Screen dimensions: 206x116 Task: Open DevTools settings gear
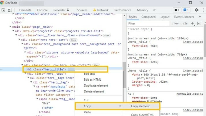196,10
